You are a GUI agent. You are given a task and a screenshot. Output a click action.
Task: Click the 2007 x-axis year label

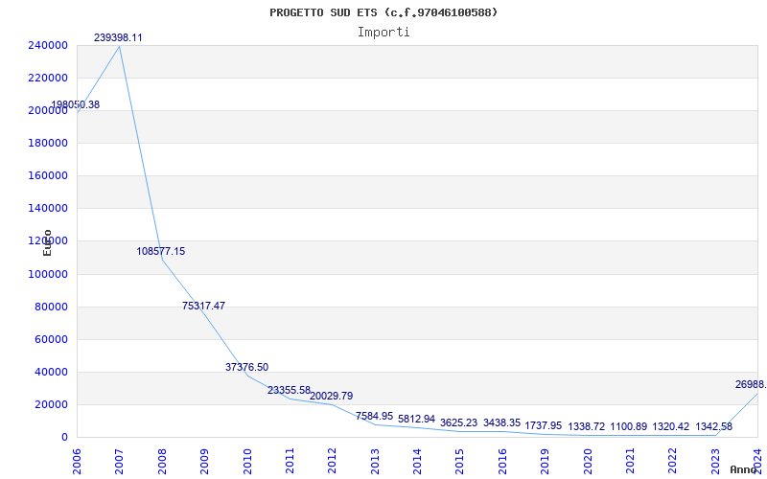(x=119, y=461)
